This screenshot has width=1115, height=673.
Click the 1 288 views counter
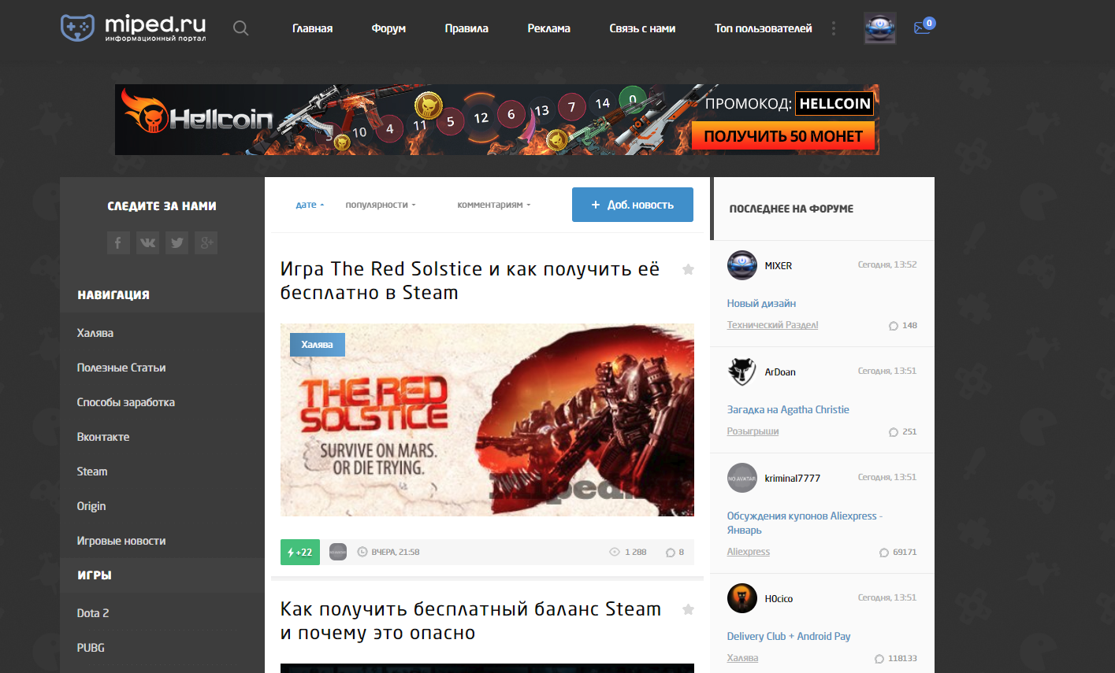coord(628,553)
